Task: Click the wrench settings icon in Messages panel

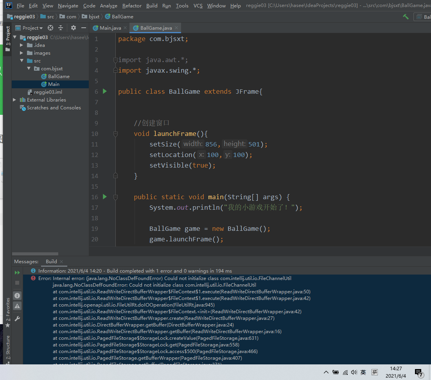Action: (x=17, y=319)
